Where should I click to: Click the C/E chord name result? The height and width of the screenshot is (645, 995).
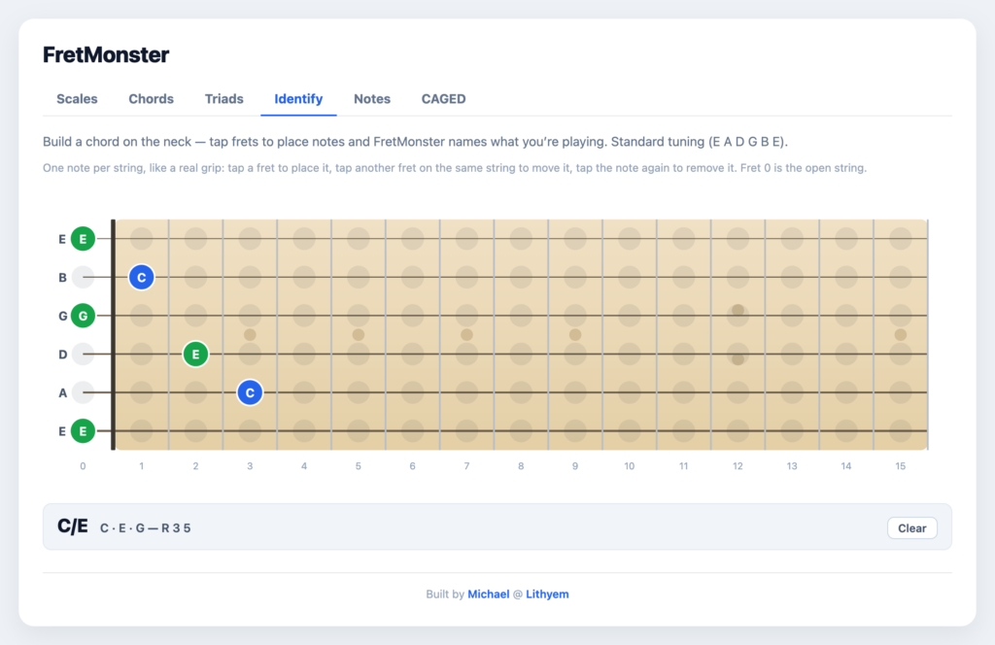point(72,526)
